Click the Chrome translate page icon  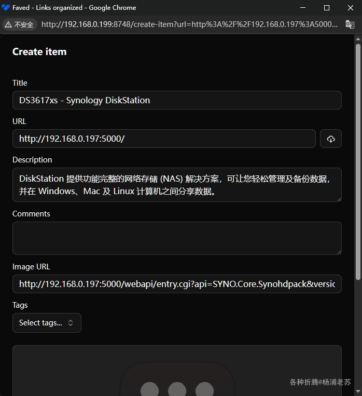click(x=350, y=24)
